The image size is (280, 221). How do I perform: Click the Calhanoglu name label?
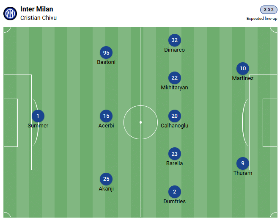pyautogui.click(x=174, y=126)
